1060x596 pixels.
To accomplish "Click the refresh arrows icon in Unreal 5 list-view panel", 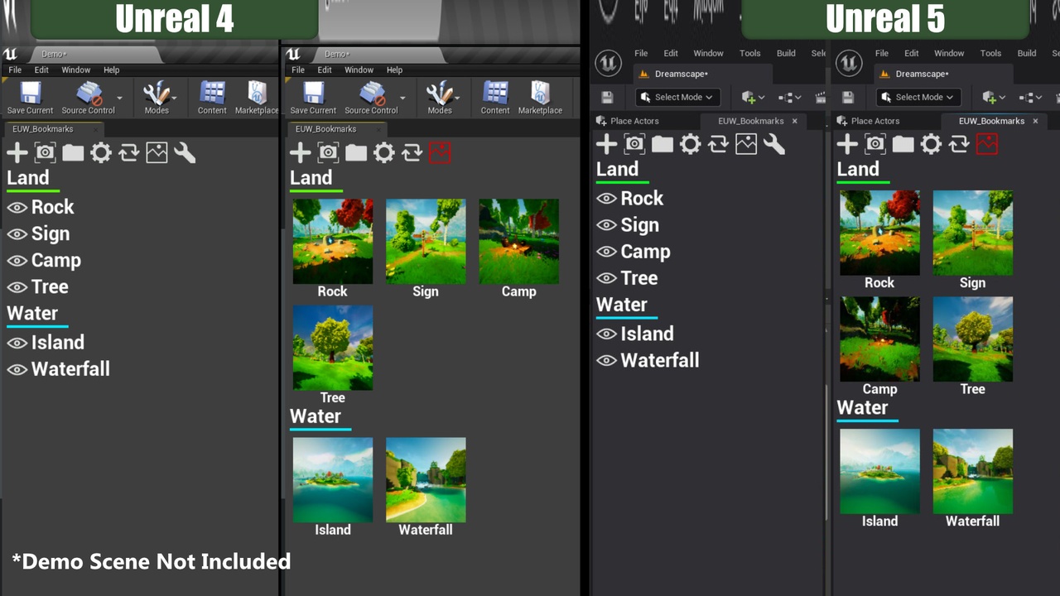I will click(x=718, y=144).
